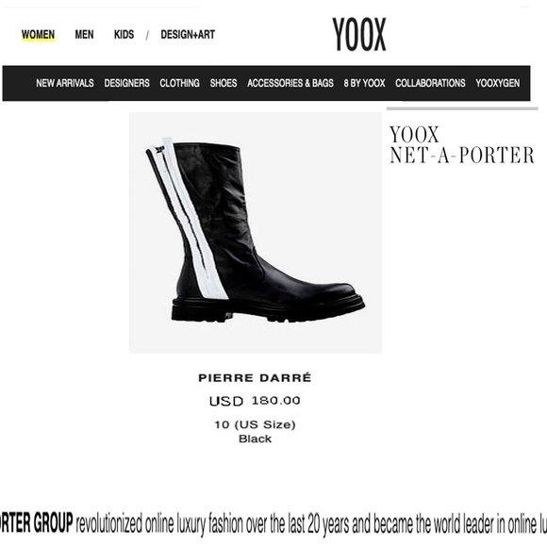
Task: Click the YOOX logo
Action: (359, 34)
